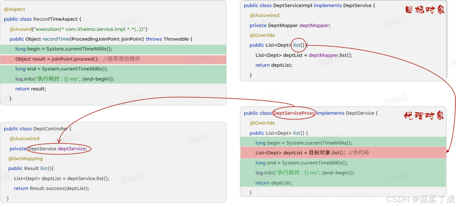456x207 pixels.
Task: Click the @Override annotation in DeptServiceImpl
Action: [x=262, y=35]
